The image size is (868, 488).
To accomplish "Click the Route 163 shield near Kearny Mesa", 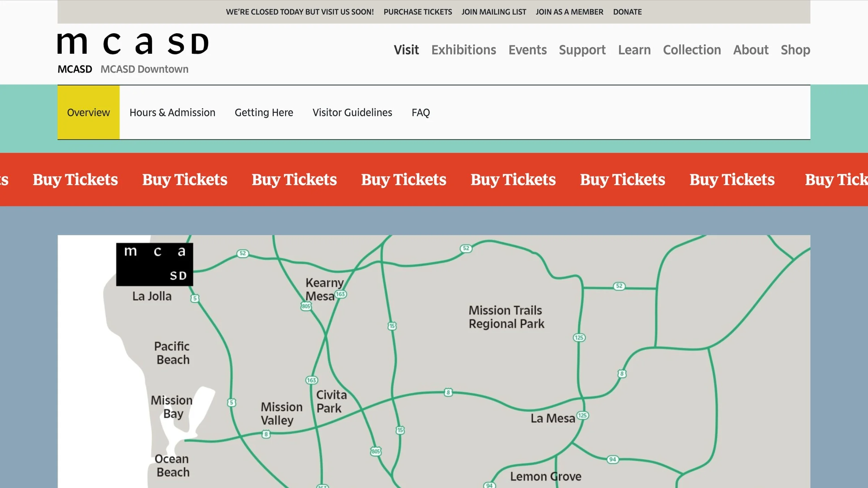I will 341,294.
